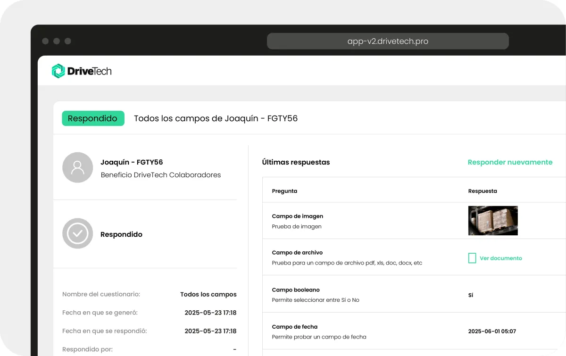This screenshot has height=356, width=566.
Task: Select the Campo de imagen row label
Action: [298, 216]
